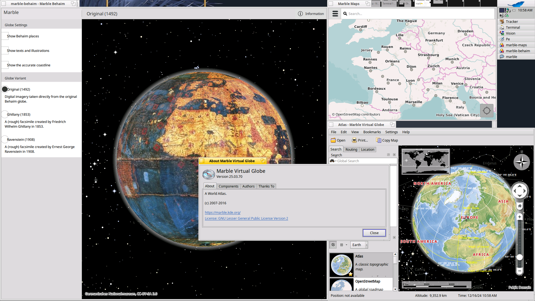Viewport: 535px width, 301px height.
Task: Switch to the Components tab in About dialog
Action: click(x=228, y=186)
